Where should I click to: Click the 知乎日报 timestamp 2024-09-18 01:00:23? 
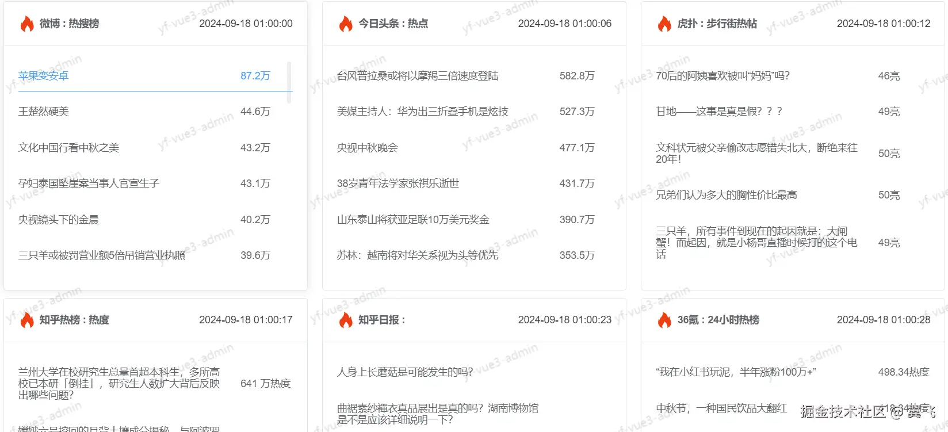pyautogui.click(x=564, y=320)
